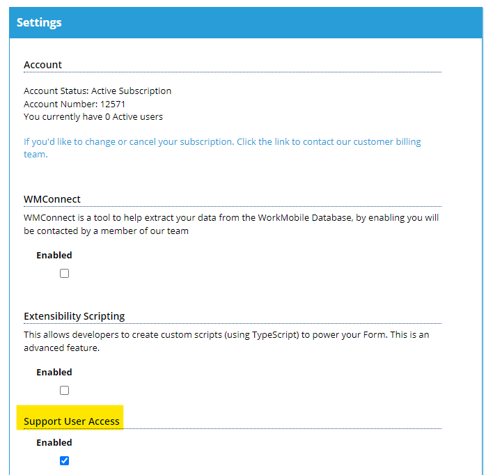Click the Enabled label under Support User Access
This screenshot has height=475, width=493.
coord(54,442)
